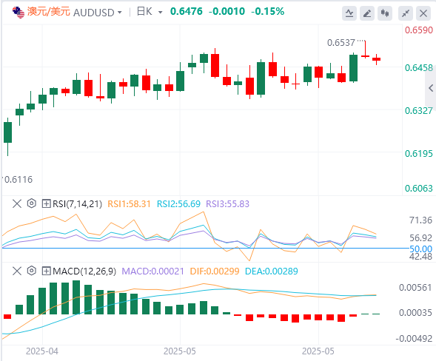
Task: Select the RSI(7,14,21) label
Action: (x=77, y=204)
